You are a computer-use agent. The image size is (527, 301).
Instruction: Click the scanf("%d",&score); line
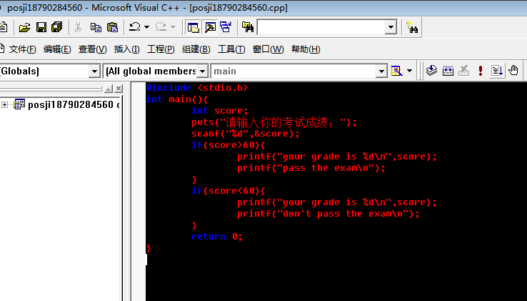(246, 134)
